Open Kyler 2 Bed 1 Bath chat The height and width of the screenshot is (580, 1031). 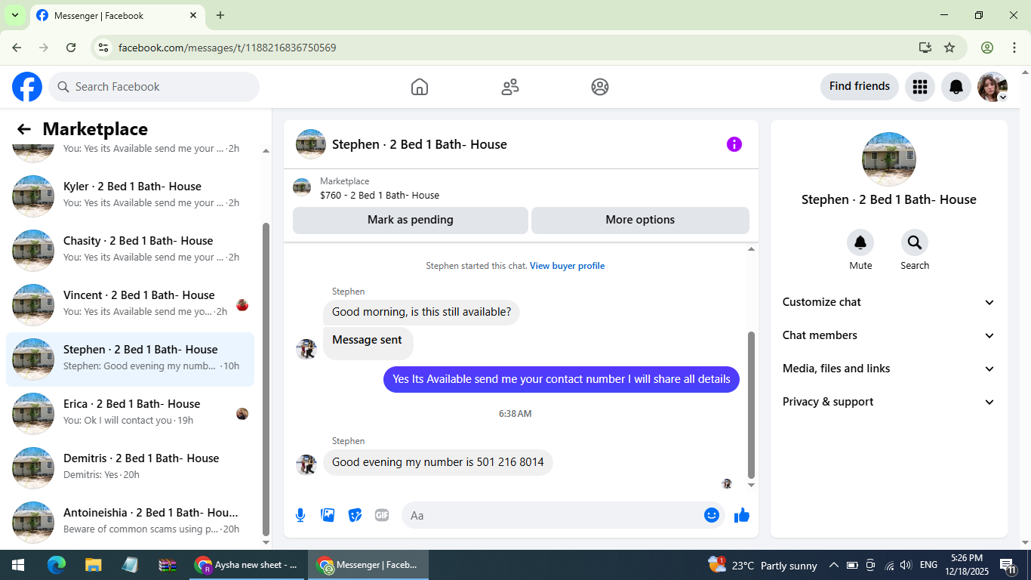131,196
